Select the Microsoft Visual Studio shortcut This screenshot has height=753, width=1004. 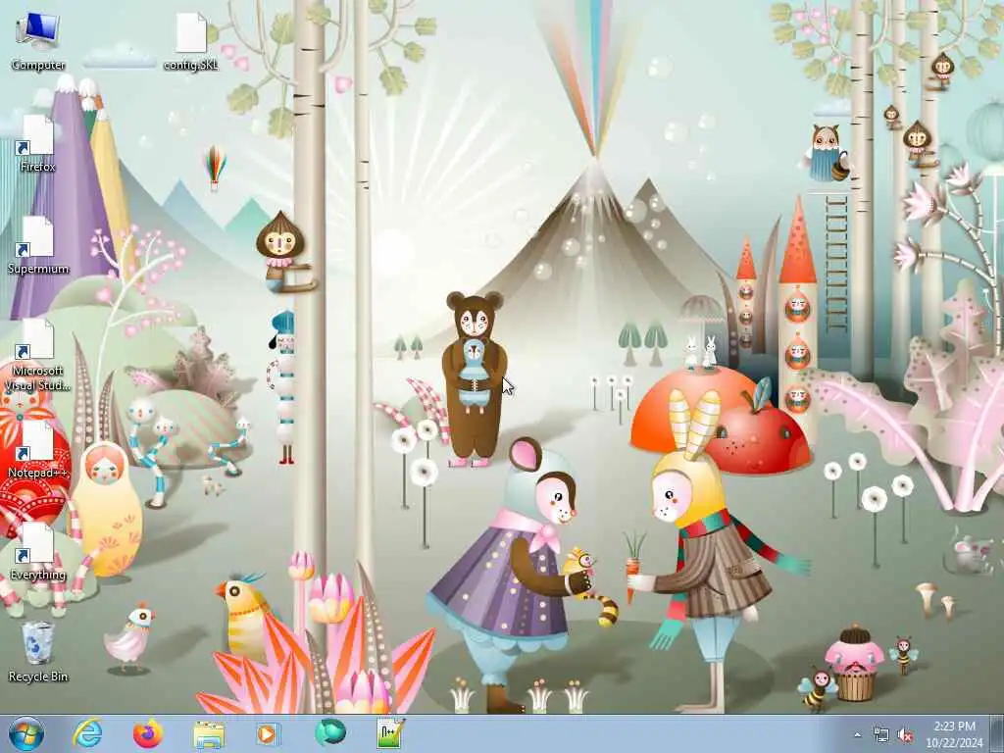click(38, 355)
